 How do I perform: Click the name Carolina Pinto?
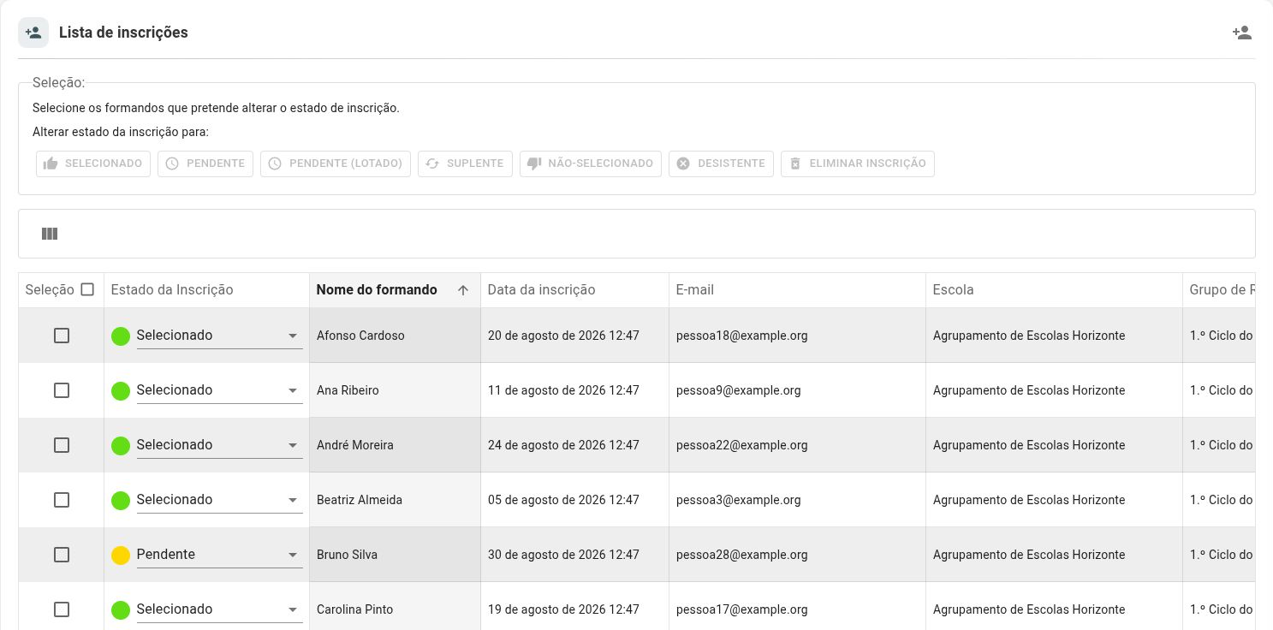tap(354, 609)
